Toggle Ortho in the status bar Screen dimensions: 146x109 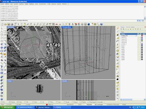point(80,105)
